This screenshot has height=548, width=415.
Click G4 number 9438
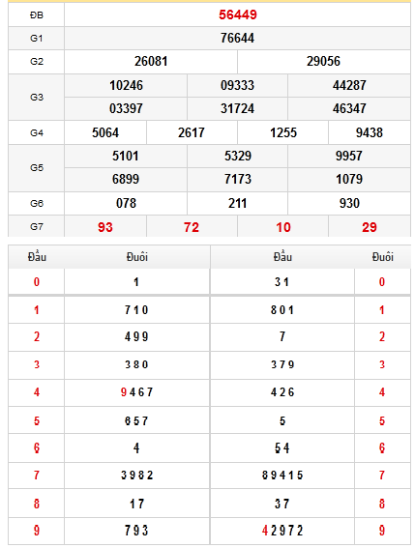370,132
